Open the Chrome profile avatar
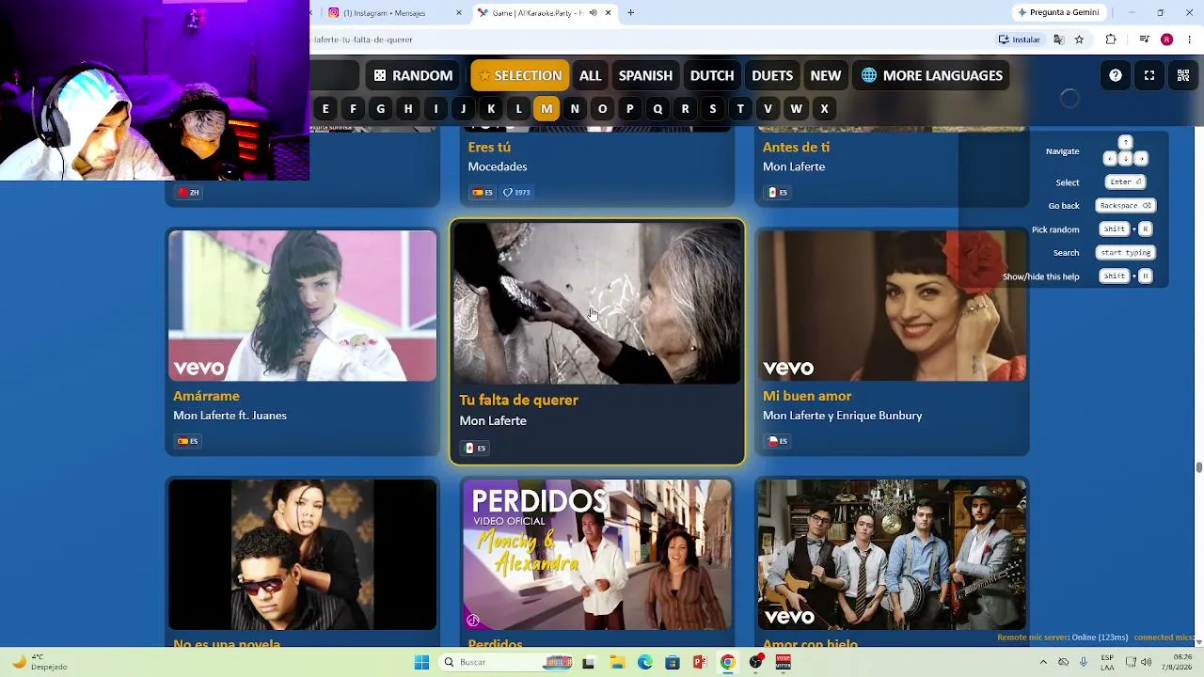The image size is (1204, 677). pyautogui.click(x=1166, y=39)
